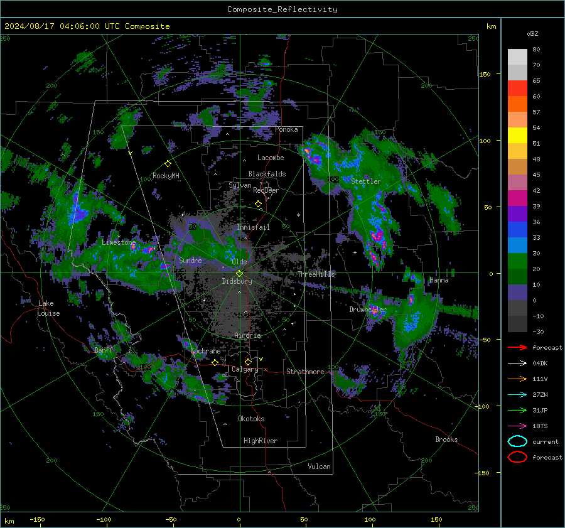Click the Olds town label

[239, 262]
